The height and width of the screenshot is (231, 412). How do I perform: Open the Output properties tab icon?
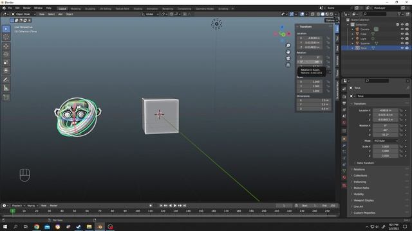[x=344, y=103]
